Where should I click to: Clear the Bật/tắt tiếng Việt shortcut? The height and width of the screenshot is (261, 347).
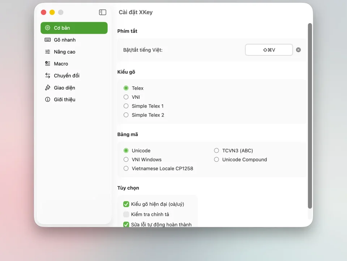click(298, 50)
